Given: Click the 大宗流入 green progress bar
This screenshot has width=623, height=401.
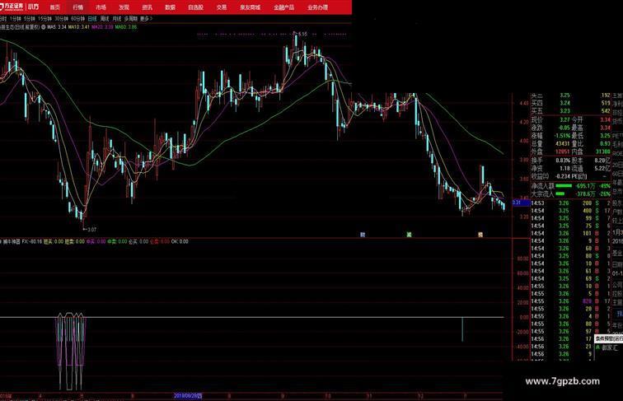Looking at the screenshot, I should tap(560, 194).
